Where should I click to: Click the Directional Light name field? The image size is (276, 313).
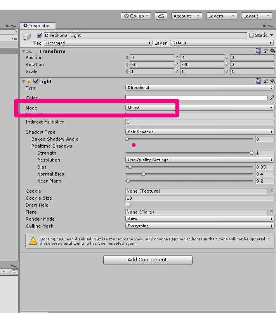[x=145, y=35]
